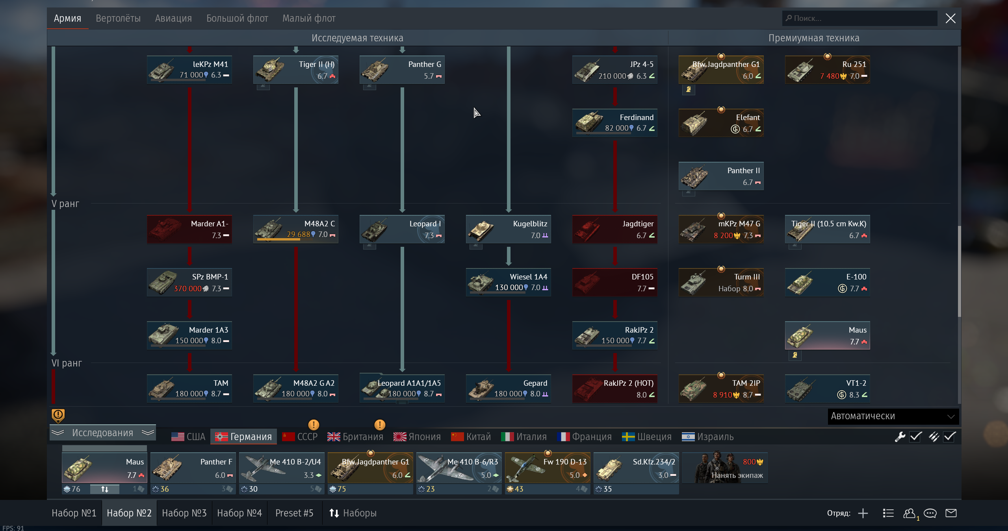
Task: Click the tech tree vertical scrollbar
Action: click(959, 272)
